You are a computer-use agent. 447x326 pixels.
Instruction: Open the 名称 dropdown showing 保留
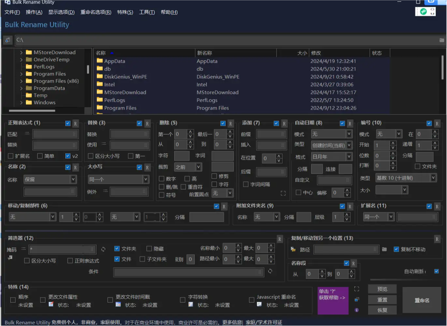click(50, 179)
